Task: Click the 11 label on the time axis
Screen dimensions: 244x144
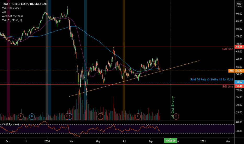Action: coord(25,141)
